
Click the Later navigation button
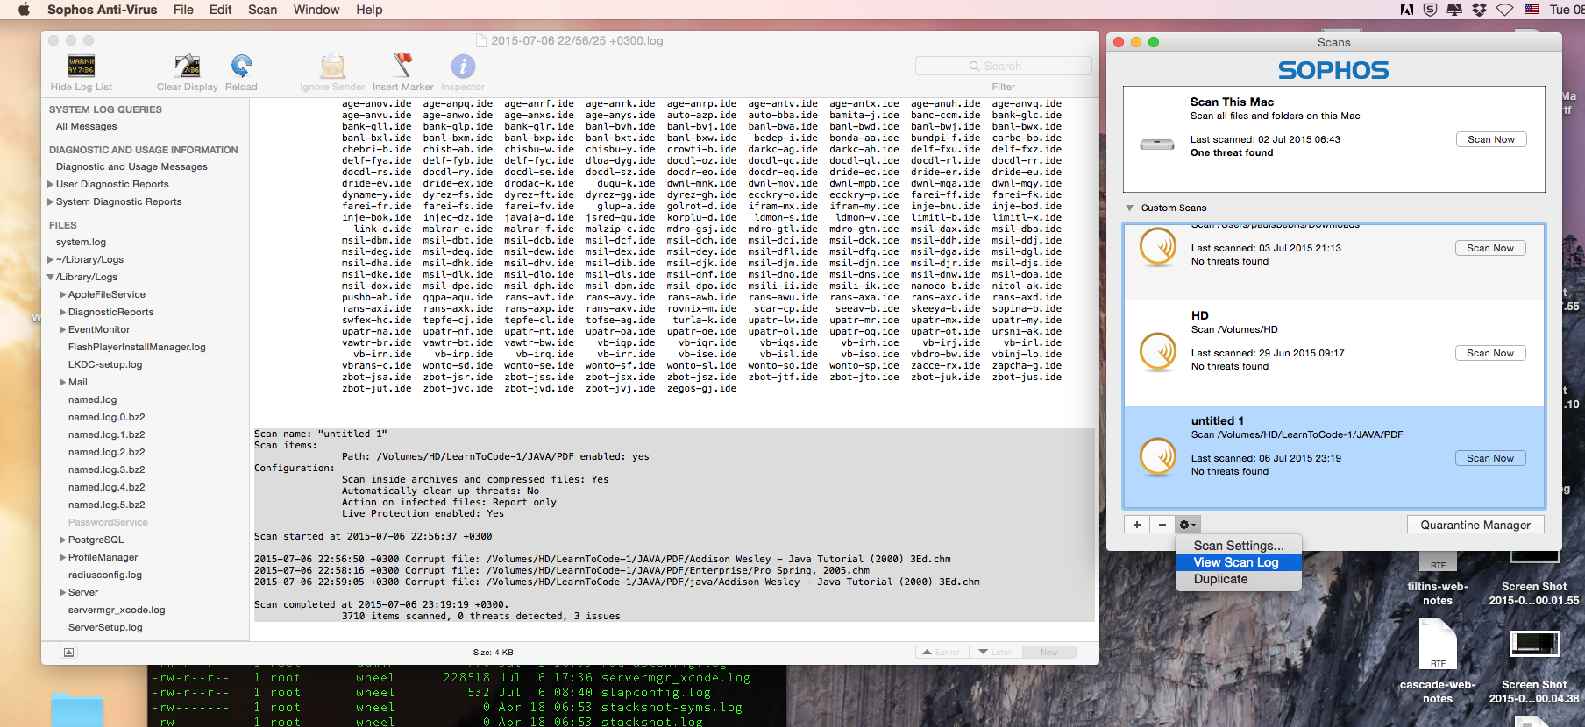pyautogui.click(x=996, y=652)
